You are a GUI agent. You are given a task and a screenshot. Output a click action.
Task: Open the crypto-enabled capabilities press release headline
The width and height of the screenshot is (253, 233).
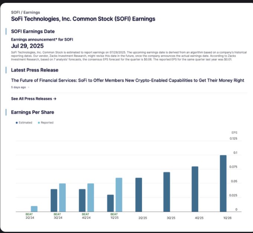pos(128,80)
